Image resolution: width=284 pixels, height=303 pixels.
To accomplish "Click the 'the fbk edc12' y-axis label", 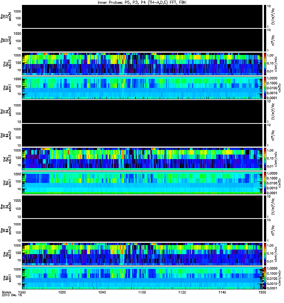I will coord(7,254).
